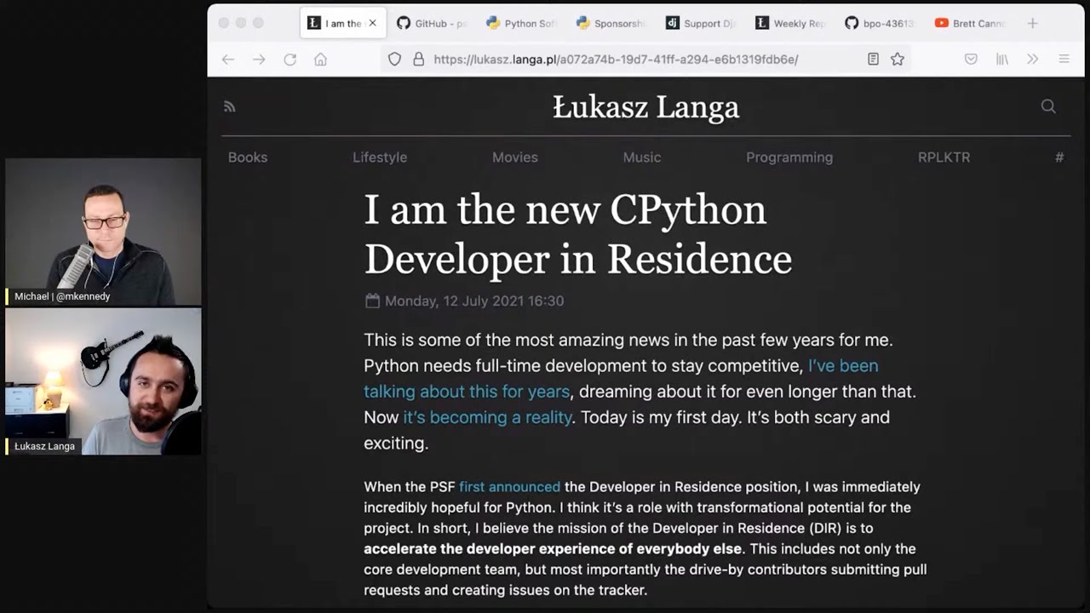1090x613 pixels.
Task: Reload the page with the refresh icon
Action: pos(290,60)
